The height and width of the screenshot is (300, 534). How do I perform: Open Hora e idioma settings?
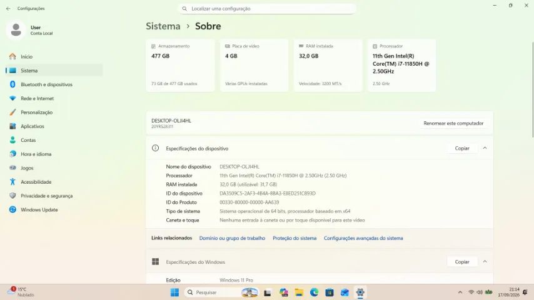[54, 154]
